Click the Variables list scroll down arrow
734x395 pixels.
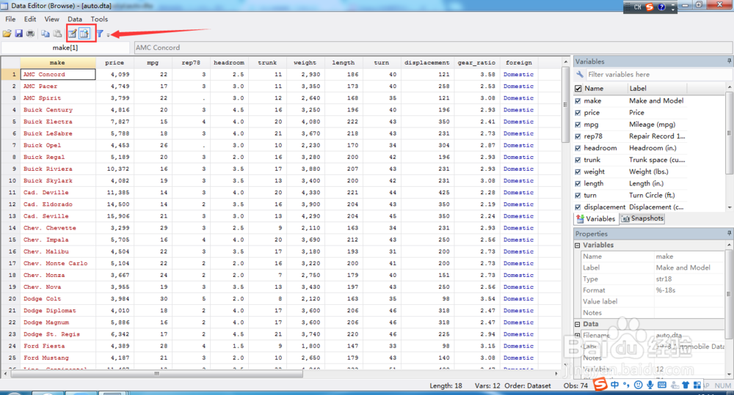(730, 207)
